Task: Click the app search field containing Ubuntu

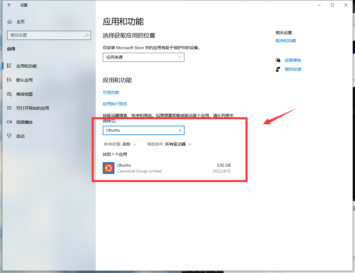Action: (x=144, y=130)
